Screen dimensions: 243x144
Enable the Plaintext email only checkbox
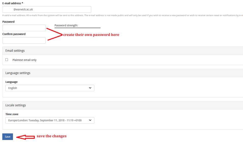(7, 60)
